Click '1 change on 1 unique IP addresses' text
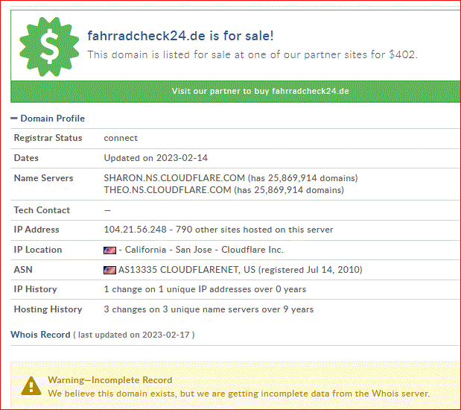The width and height of the screenshot is (461, 410). pyautogui.click(x=205, y=289)
